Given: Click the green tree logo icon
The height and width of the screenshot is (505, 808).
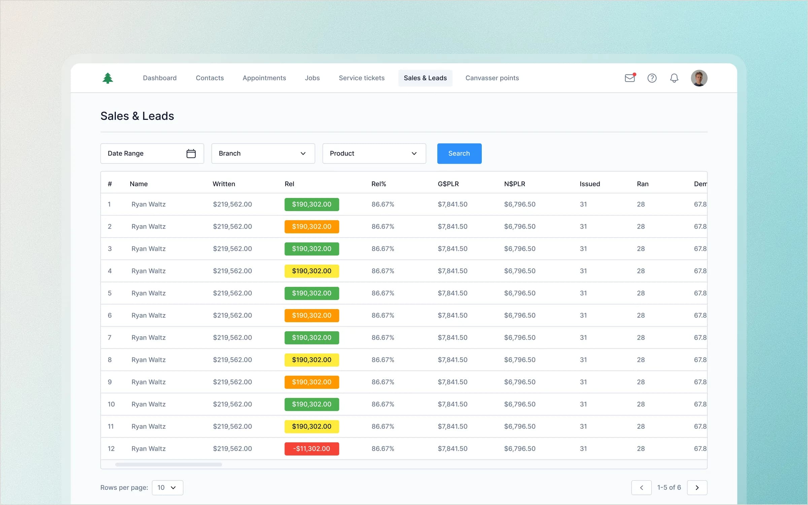Looking at the screenshot, I should pos(108,78).
